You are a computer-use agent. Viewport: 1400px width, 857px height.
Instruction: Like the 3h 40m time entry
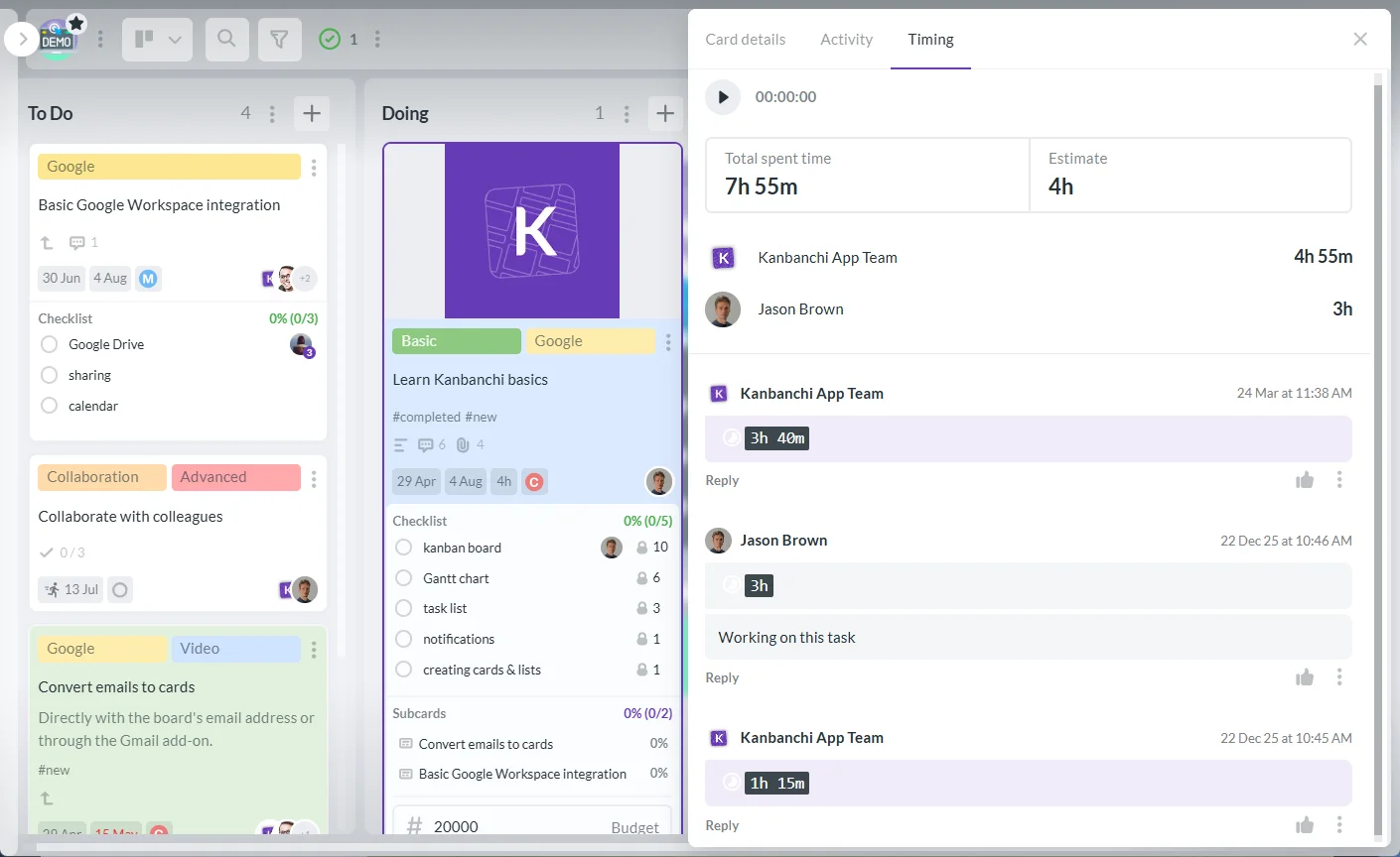coord(1305,480)
